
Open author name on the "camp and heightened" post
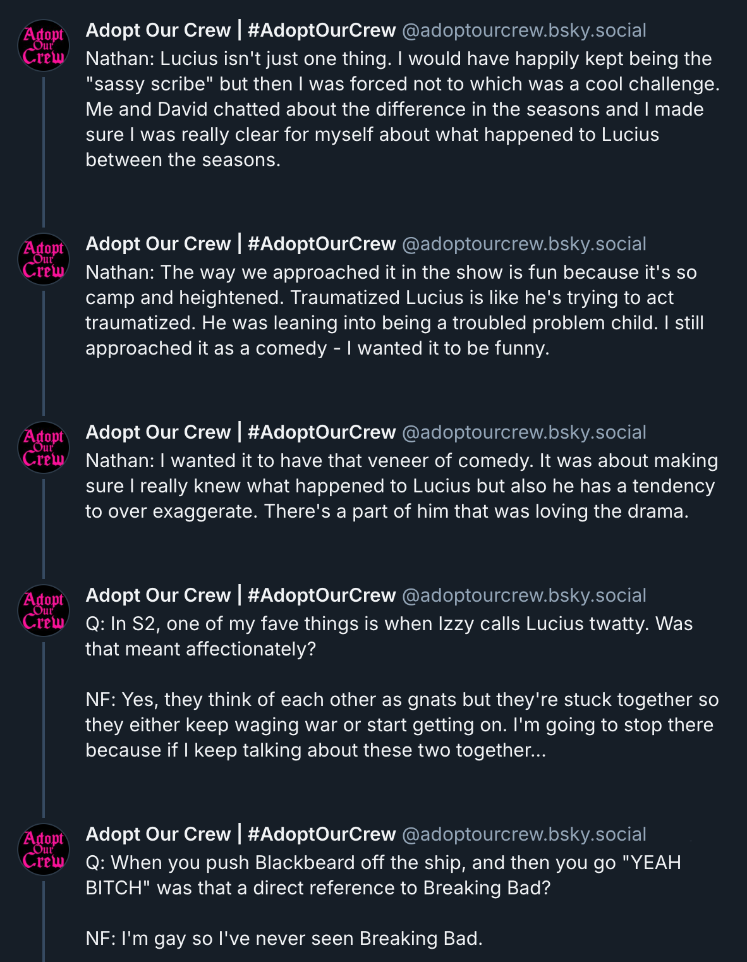[240, 244]
